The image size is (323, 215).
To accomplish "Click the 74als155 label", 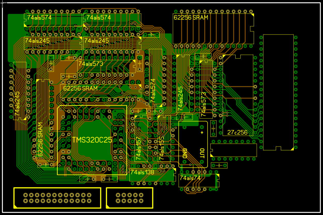I will click(x=161, y=148).
